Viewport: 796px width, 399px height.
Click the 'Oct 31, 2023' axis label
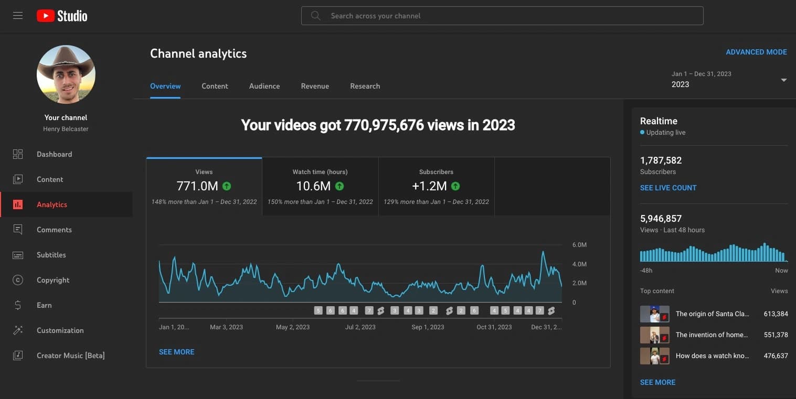point(494,327)
